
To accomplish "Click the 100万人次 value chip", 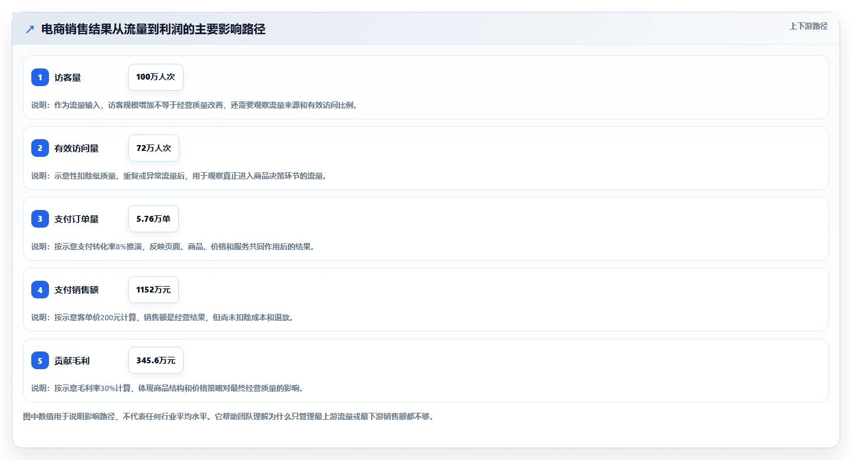I will point(156,77).
